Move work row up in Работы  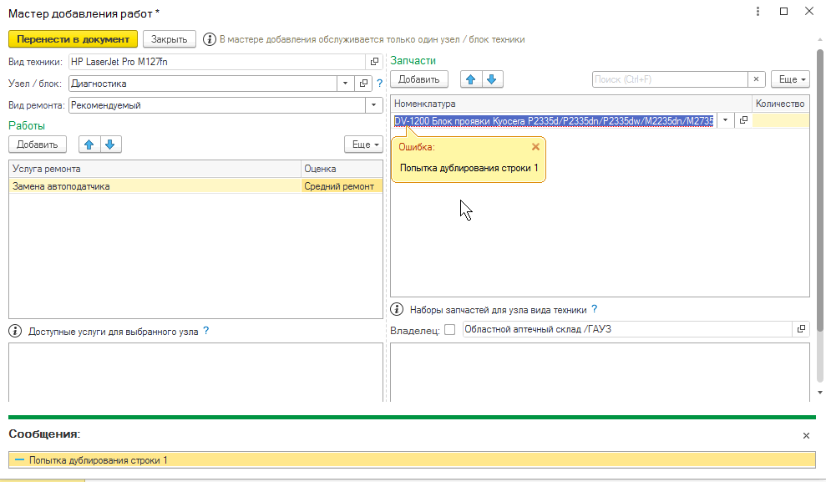[x=89, y=145]
